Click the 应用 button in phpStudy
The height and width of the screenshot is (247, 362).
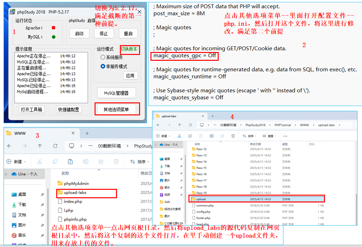coord(130,76)
